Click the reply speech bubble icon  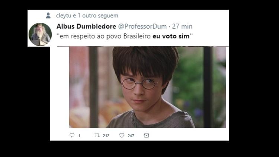[72, 135]
